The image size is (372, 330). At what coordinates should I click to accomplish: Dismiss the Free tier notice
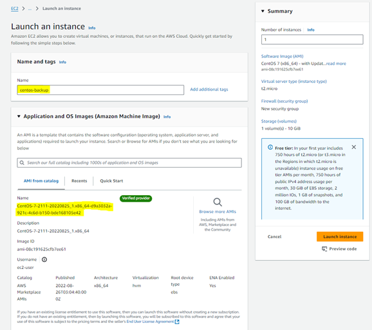point(354,147)
